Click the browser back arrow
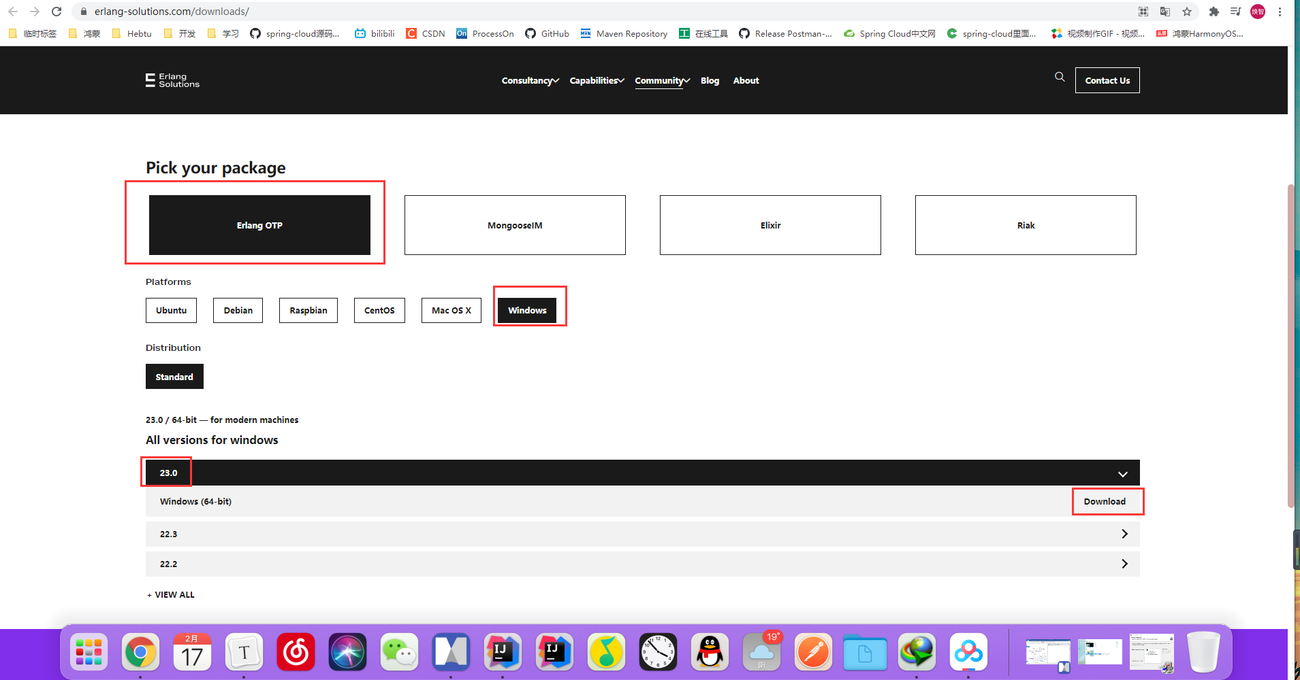Image resolution: width=1300 pixels, height=680 pixels. [13, 12]
